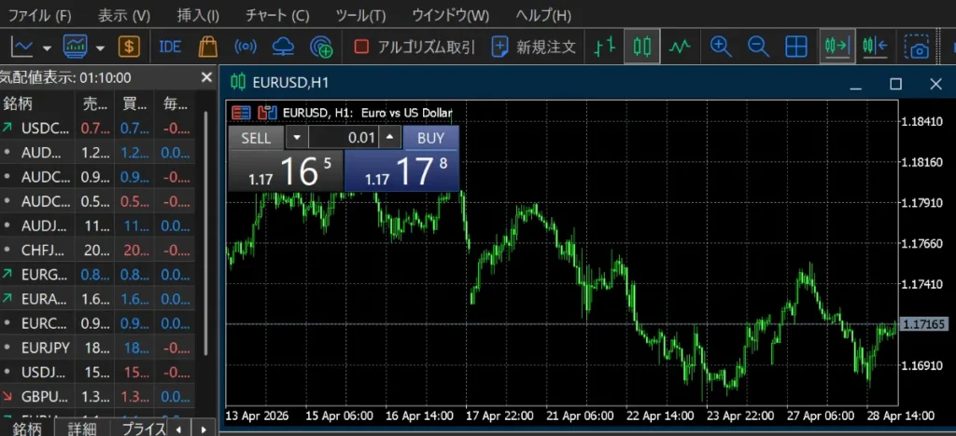Switch chart to line chart mode

coord(680,47)
